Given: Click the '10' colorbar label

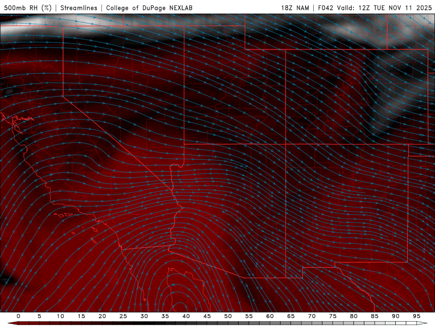Looking at the screenshot, I should pos(60,316).
